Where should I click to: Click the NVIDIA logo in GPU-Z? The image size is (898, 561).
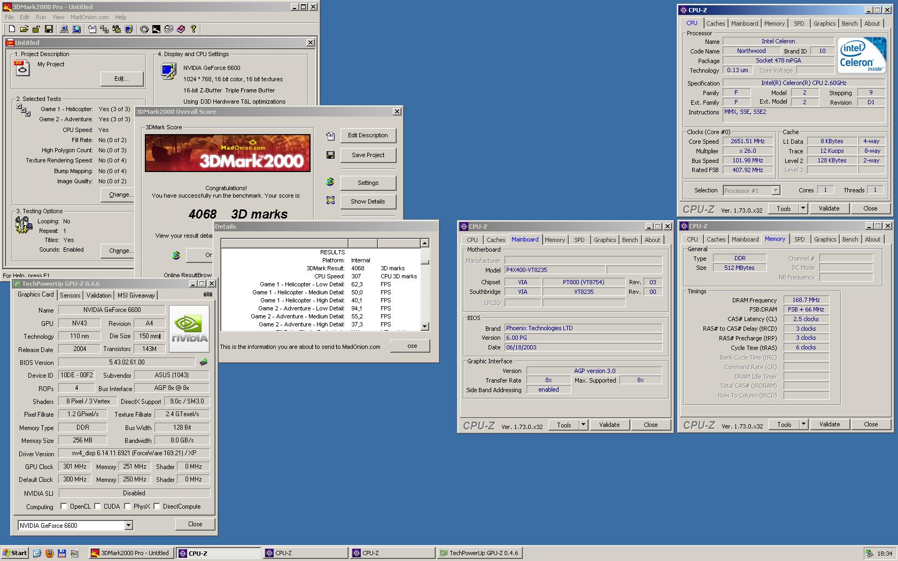(x=189, y=329)
